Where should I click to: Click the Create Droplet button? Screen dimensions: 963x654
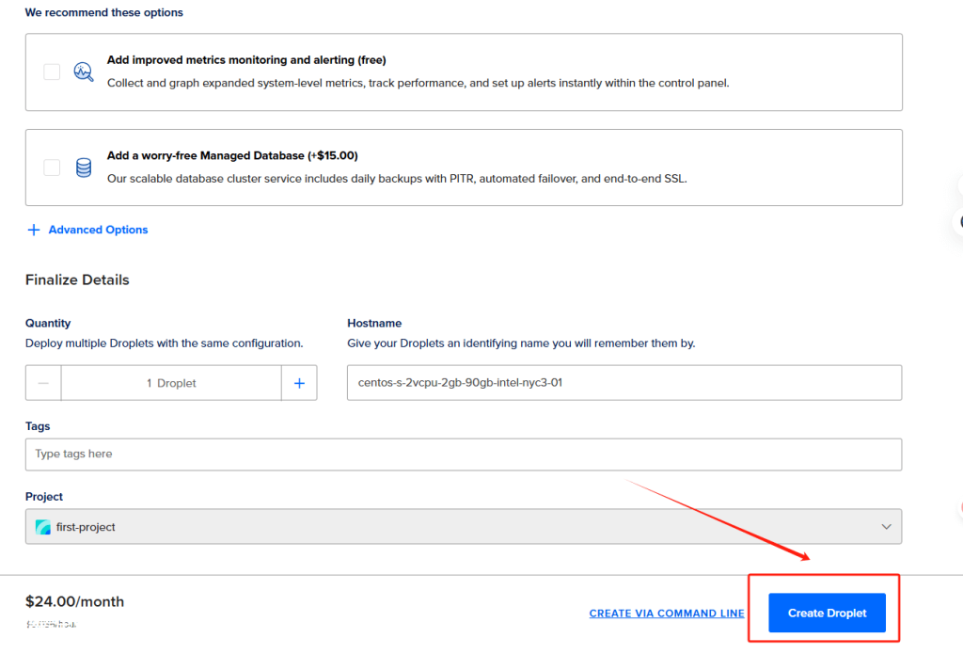coord(827,613)
